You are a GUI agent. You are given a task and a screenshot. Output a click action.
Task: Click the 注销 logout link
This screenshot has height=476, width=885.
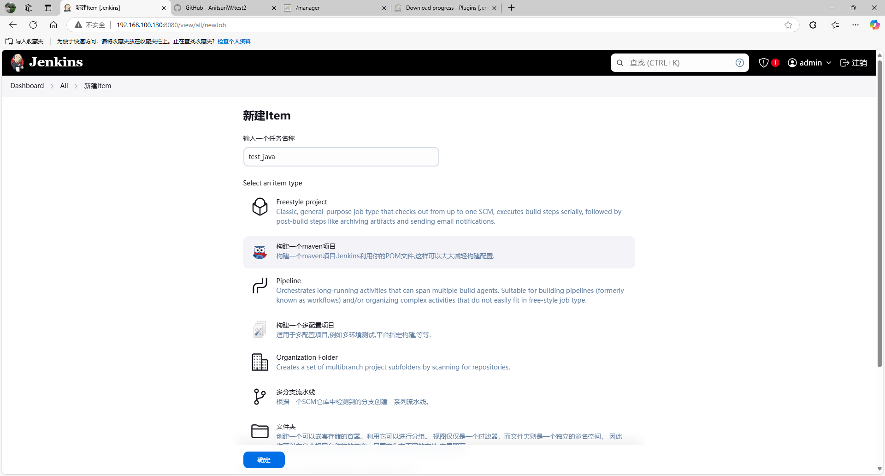853,63
